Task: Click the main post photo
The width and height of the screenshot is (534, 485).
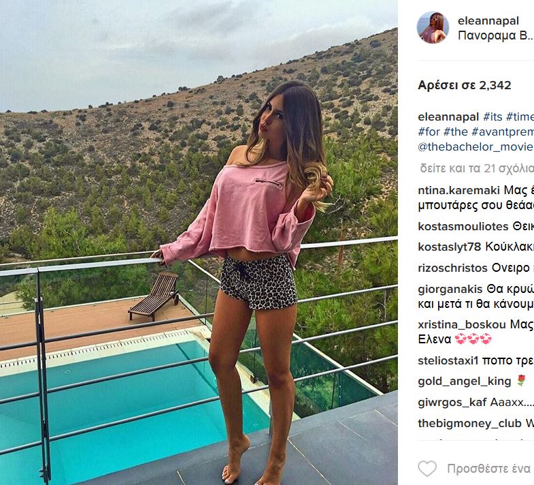Action: tap(199, 242)
